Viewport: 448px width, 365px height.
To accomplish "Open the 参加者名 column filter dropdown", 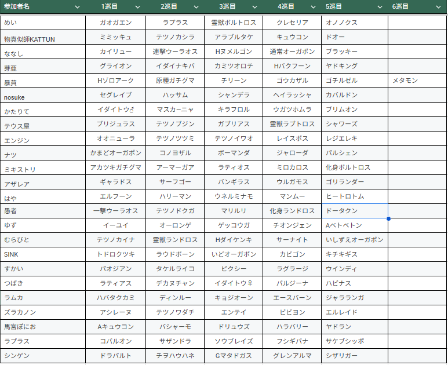I will 78,7.
